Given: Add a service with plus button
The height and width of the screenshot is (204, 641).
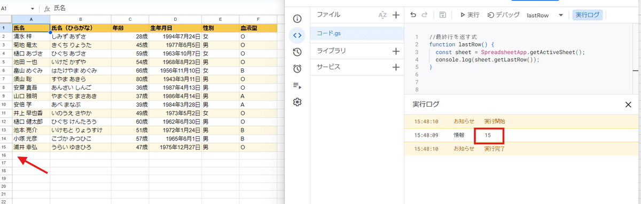Looking at the screenshot, I should pos(396,67).
